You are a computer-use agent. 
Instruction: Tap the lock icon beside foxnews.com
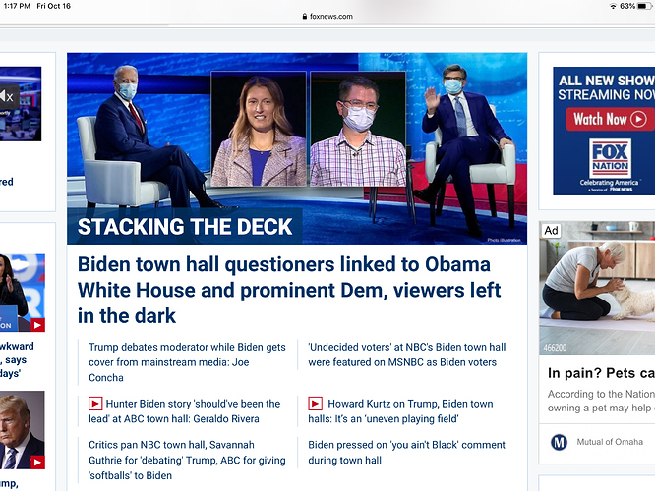click(x=305, y=17)
